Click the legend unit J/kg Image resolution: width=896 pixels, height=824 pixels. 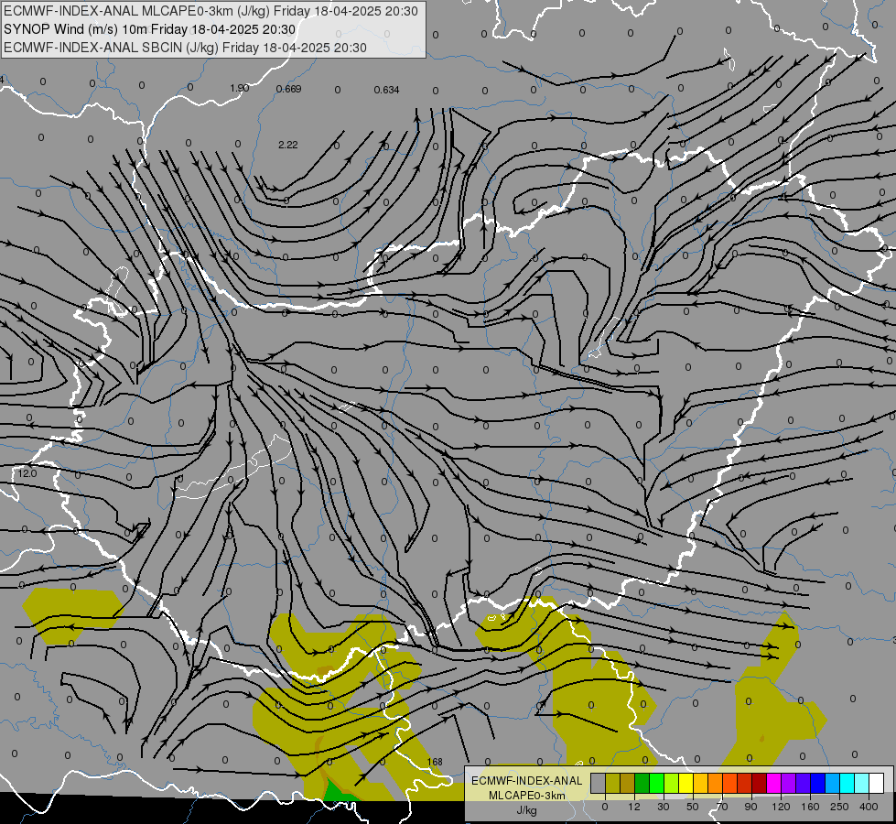pyautogui.click(x=527, y=810)
